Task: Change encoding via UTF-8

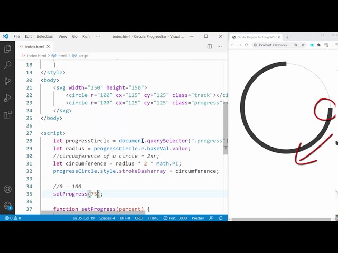Action: [125, 218]
